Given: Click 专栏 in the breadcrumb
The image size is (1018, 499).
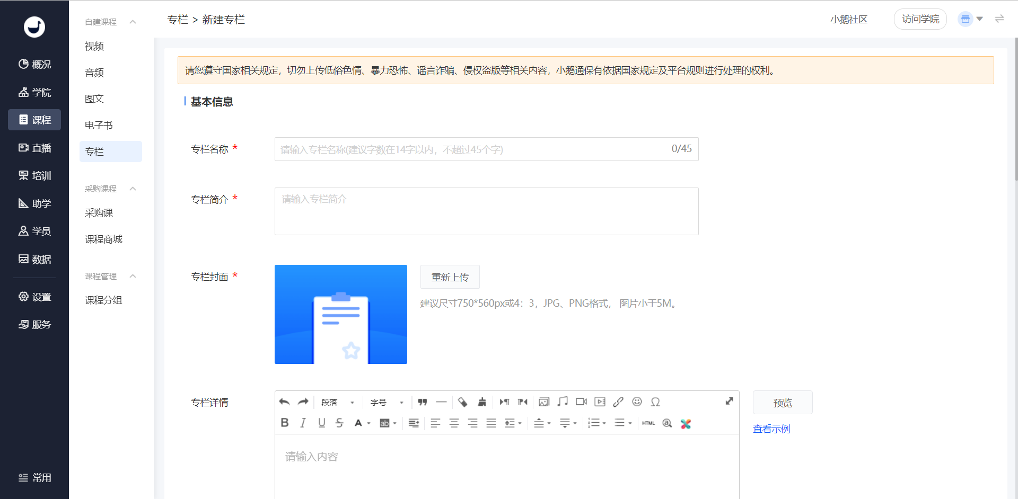Looking at the screenshot, I should click(x=178, y=20).
